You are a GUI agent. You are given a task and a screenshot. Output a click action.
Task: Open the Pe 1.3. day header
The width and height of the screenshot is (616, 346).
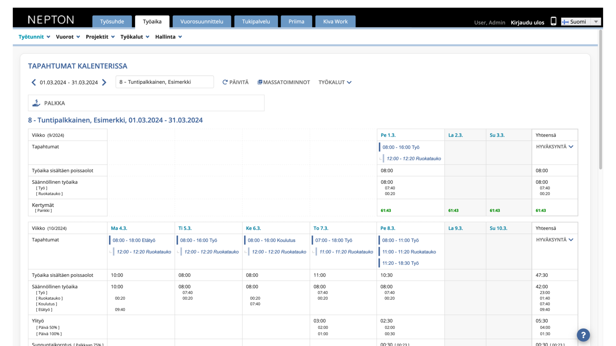(x=388, y=135)
